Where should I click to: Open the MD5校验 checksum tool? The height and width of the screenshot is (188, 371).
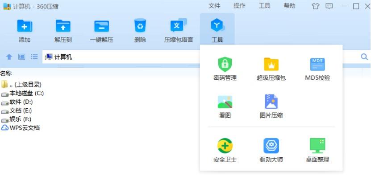(317, 69)
